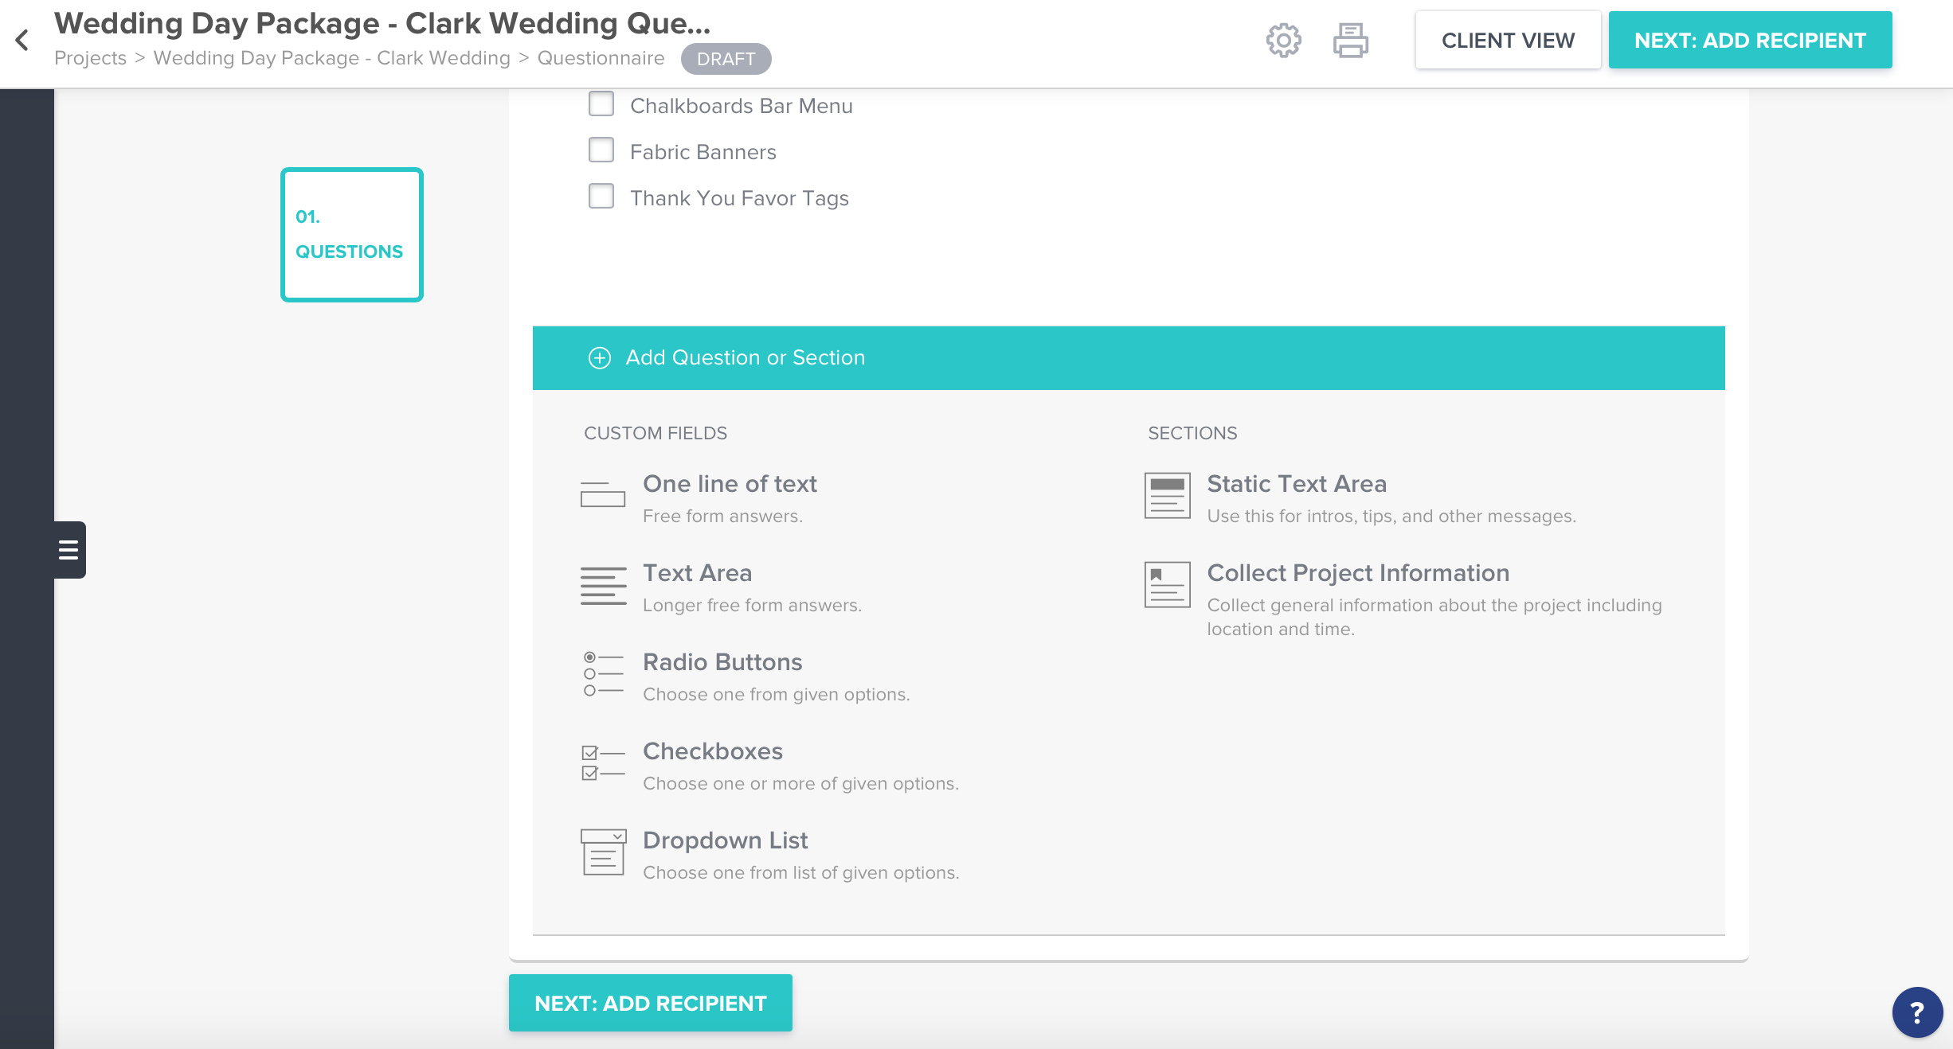Add a Dropdown List field
The width and height of the screenshot is (1953, 1049).
click(x=726, y=840)
